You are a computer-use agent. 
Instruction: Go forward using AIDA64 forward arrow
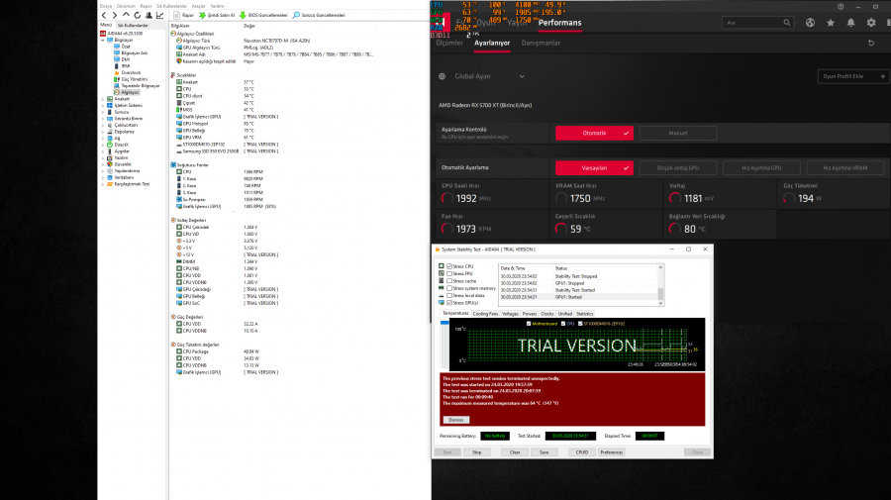point(114,15)
